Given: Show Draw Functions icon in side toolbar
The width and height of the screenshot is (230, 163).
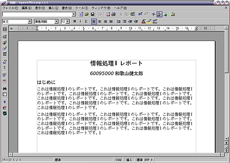Looking at the screenshot, I should pos(4,48).
